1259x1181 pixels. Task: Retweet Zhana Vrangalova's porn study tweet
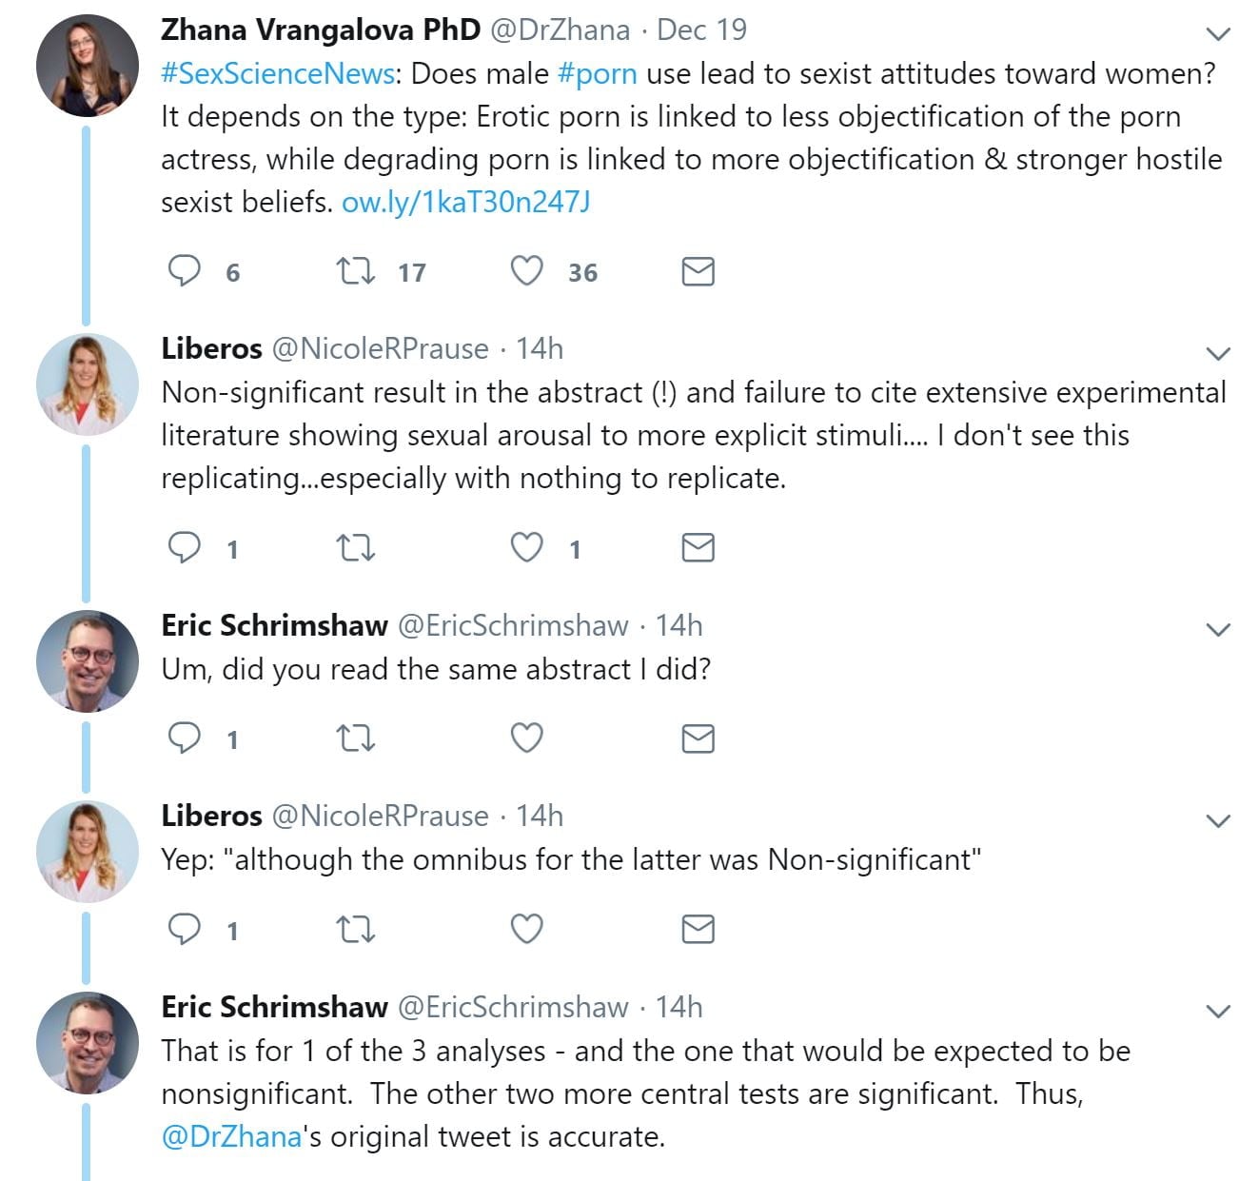356,271
